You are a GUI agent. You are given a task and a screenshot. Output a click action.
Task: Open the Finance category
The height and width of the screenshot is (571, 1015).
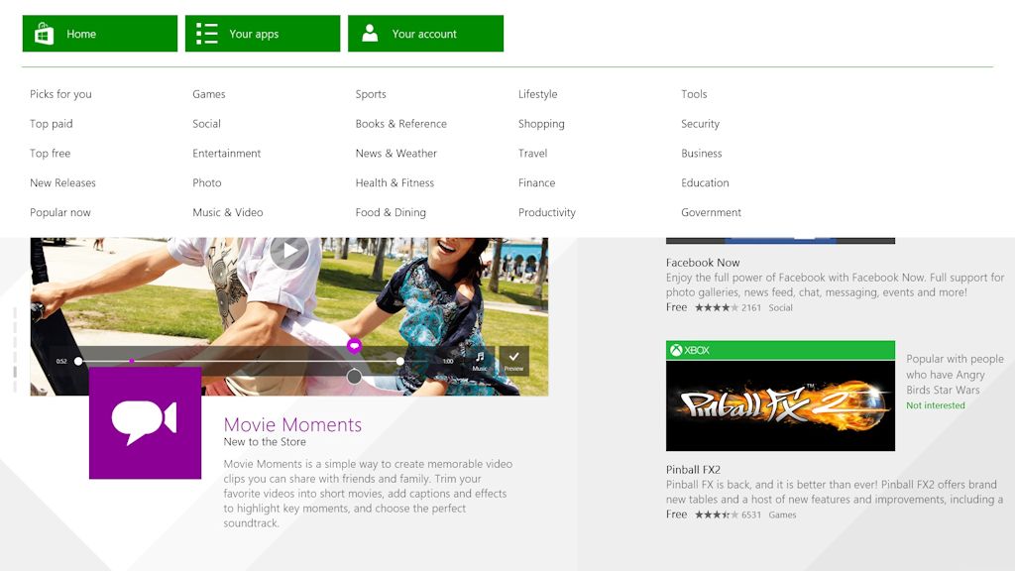pyautogui.click(x=536, y=182)
